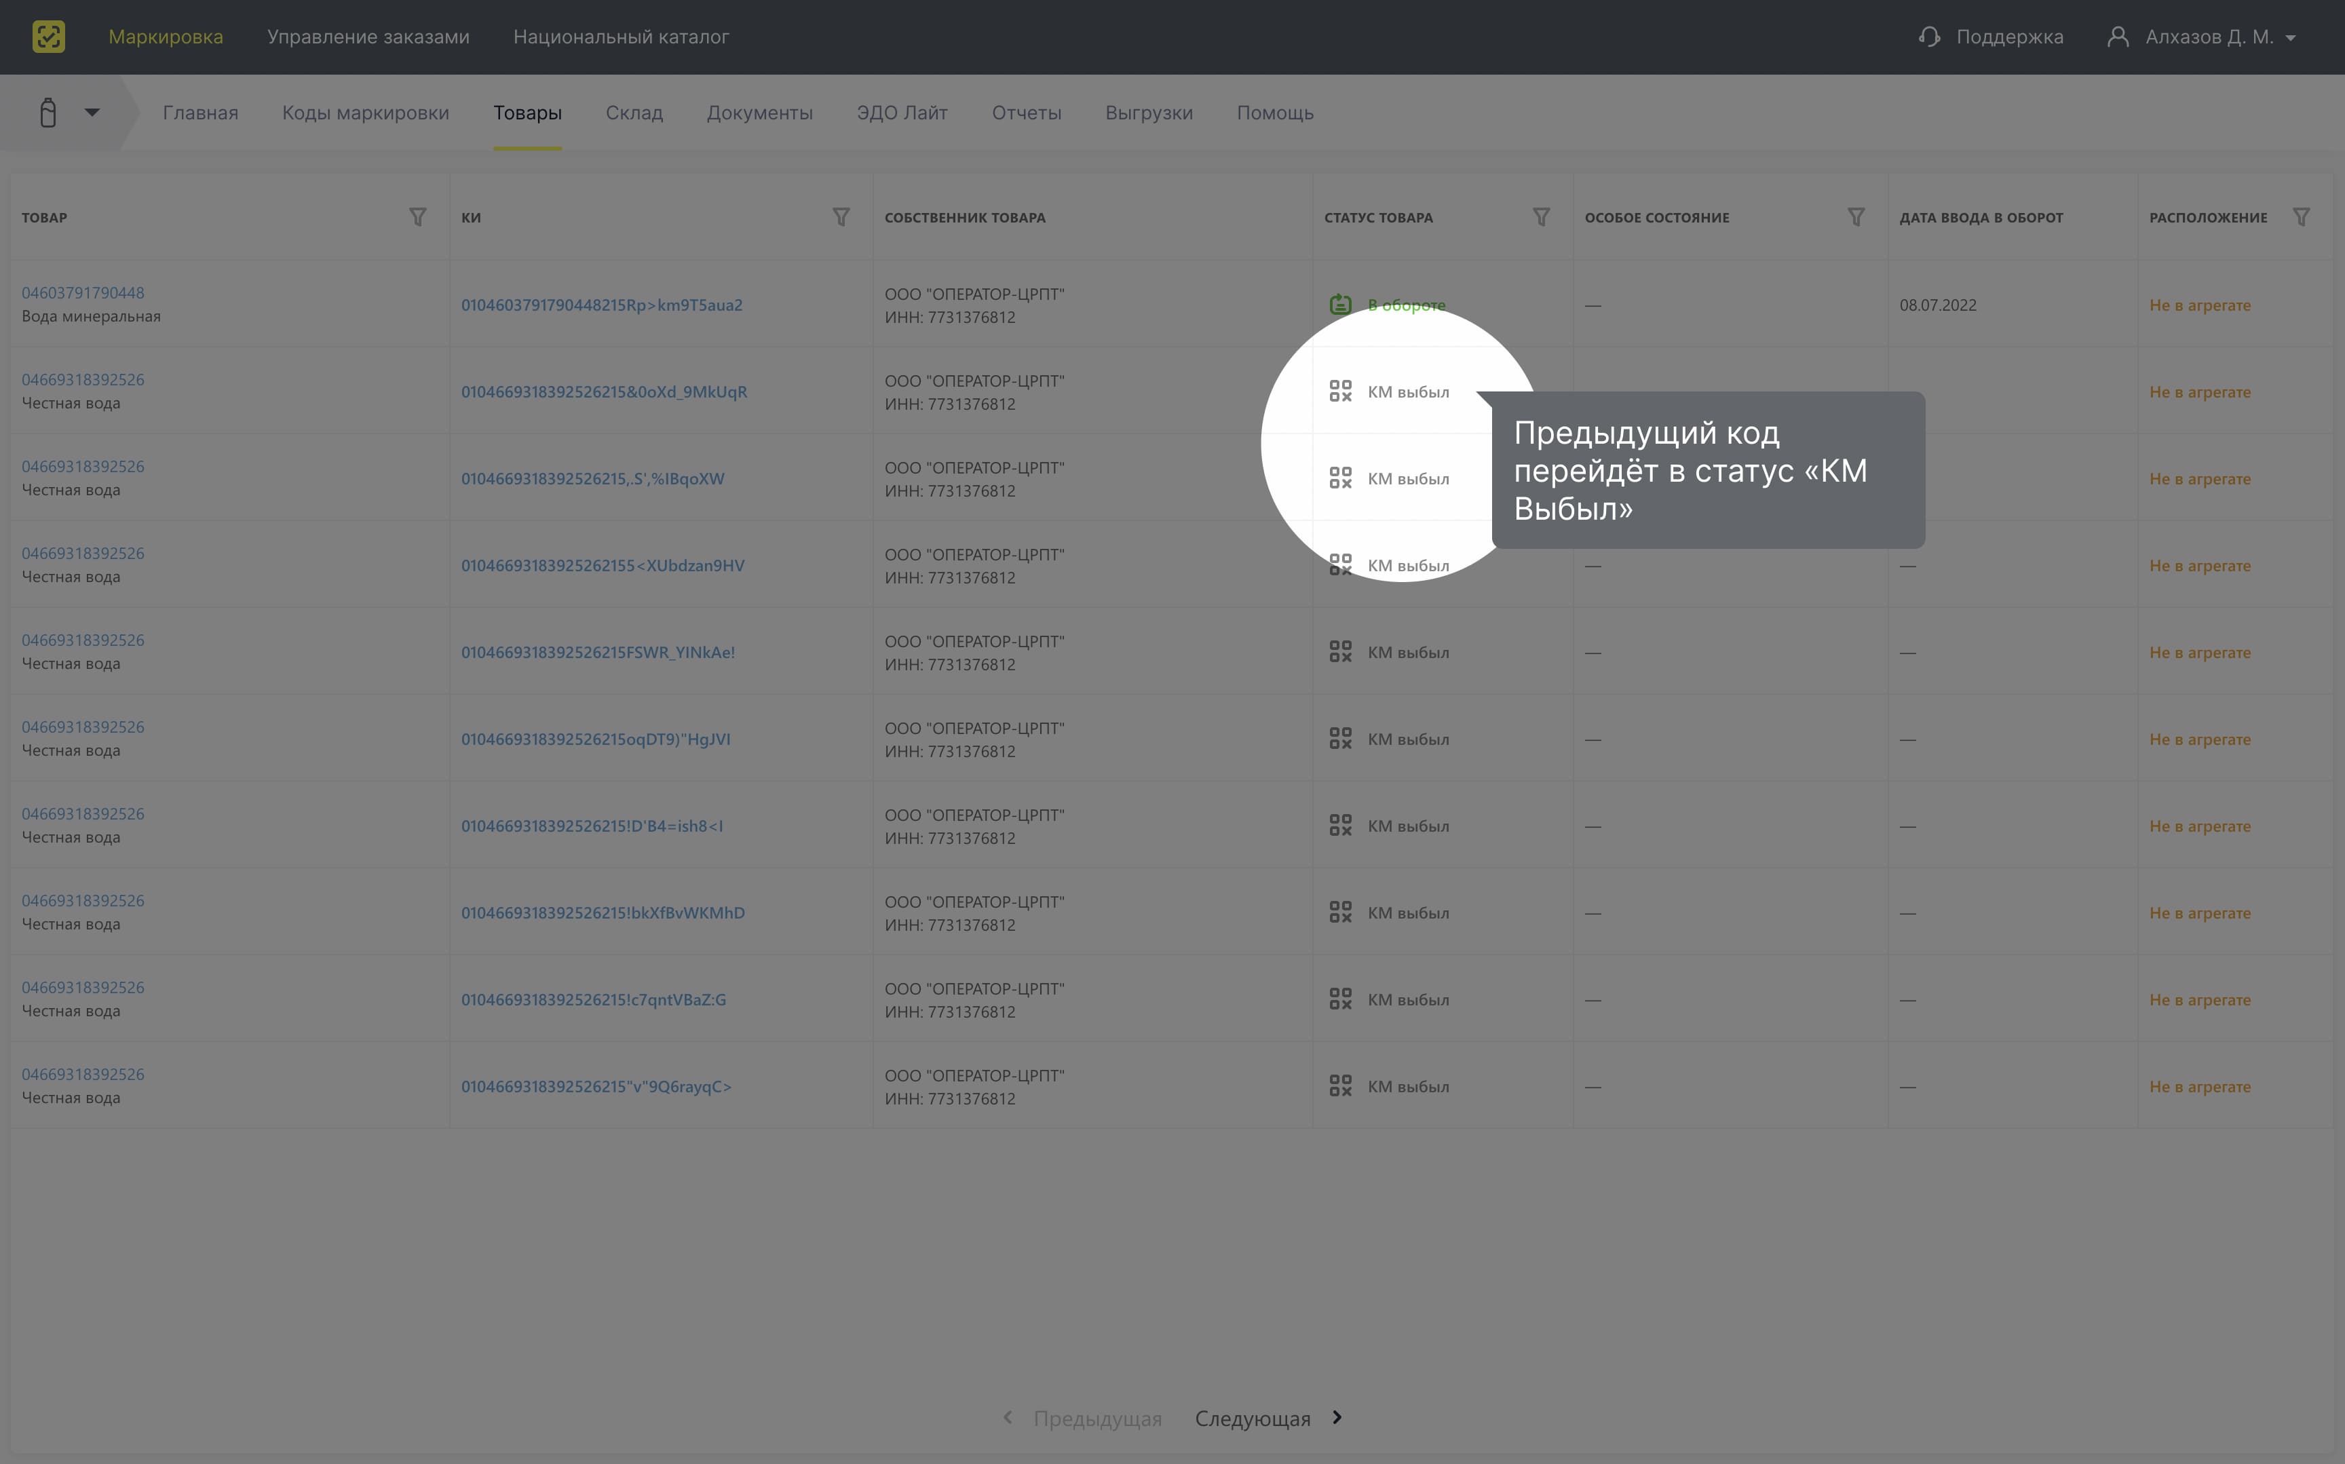Image resolution: width=2345 pixels, height=1464 pixels.
Task: Click the Честный знак logo icon
Action: pyautogui.click(x=48, y=37)
